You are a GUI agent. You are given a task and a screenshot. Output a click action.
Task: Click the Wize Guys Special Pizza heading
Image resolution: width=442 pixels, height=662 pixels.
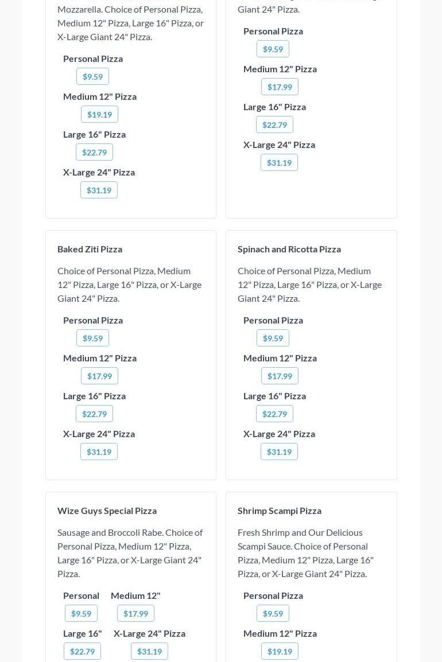107,511
